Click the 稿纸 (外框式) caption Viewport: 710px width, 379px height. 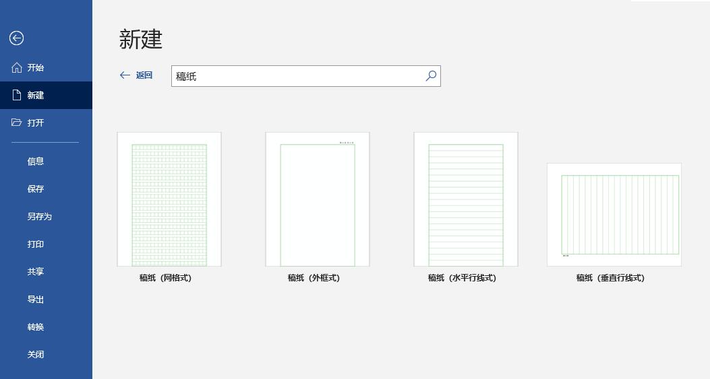[314, 278]
